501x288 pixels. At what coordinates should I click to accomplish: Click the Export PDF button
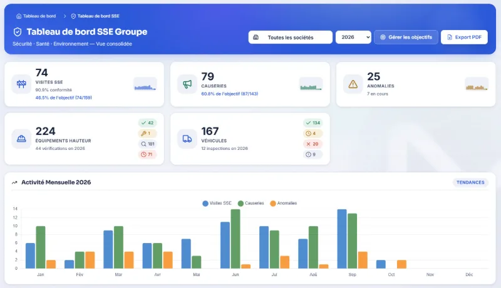click(x=464, y=37)
